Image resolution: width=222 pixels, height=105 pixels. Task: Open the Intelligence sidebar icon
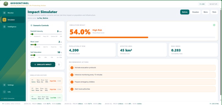click(4, 27)
